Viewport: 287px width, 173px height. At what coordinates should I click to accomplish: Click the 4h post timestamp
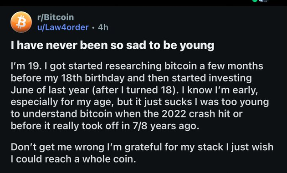pyautogui.click(x=103, y=27)
